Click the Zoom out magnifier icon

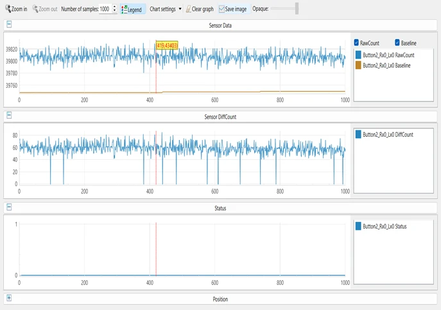[35, 10]
